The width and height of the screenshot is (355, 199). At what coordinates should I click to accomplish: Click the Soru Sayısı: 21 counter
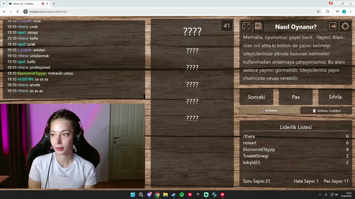(257, 181)
